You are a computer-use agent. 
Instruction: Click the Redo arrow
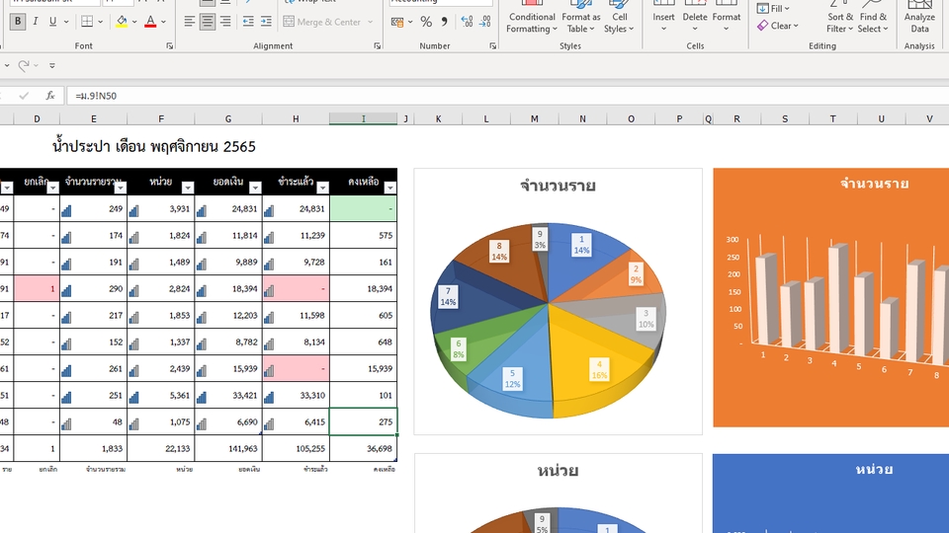coord(24,65)
